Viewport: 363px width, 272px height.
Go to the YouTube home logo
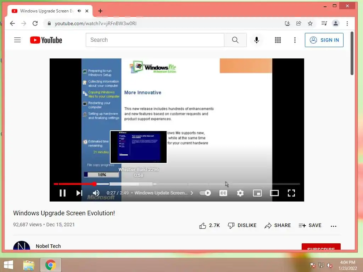(x=46, y=40)
